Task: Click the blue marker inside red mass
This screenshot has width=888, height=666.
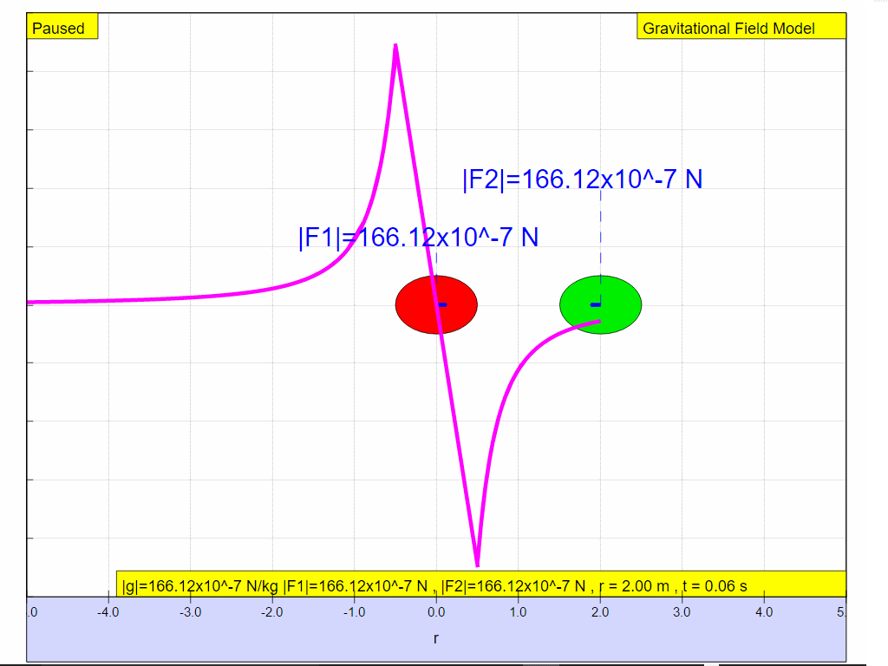Action: (442, 304)
